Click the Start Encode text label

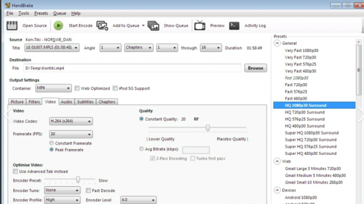[x=80, y=26]
